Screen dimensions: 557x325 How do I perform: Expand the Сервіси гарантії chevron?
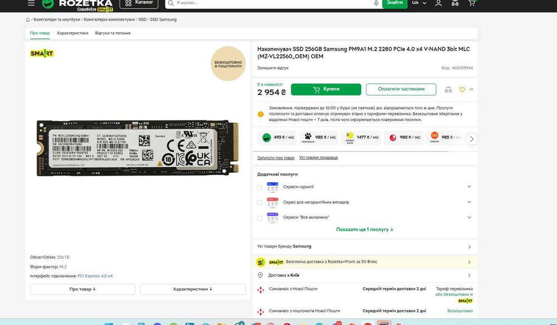[469, 187]
